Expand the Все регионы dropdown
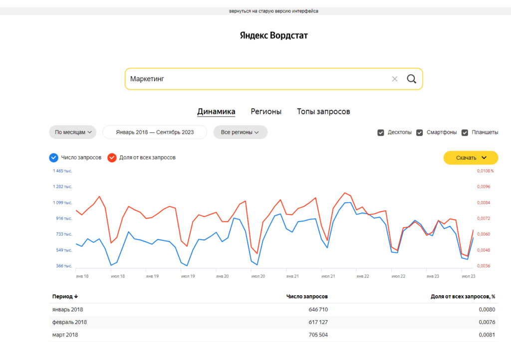 tap(240, 132)
